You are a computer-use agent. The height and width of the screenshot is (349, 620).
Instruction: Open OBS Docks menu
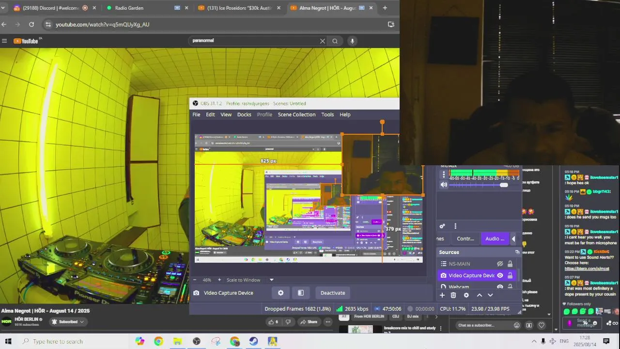click(x=244, y=114)
